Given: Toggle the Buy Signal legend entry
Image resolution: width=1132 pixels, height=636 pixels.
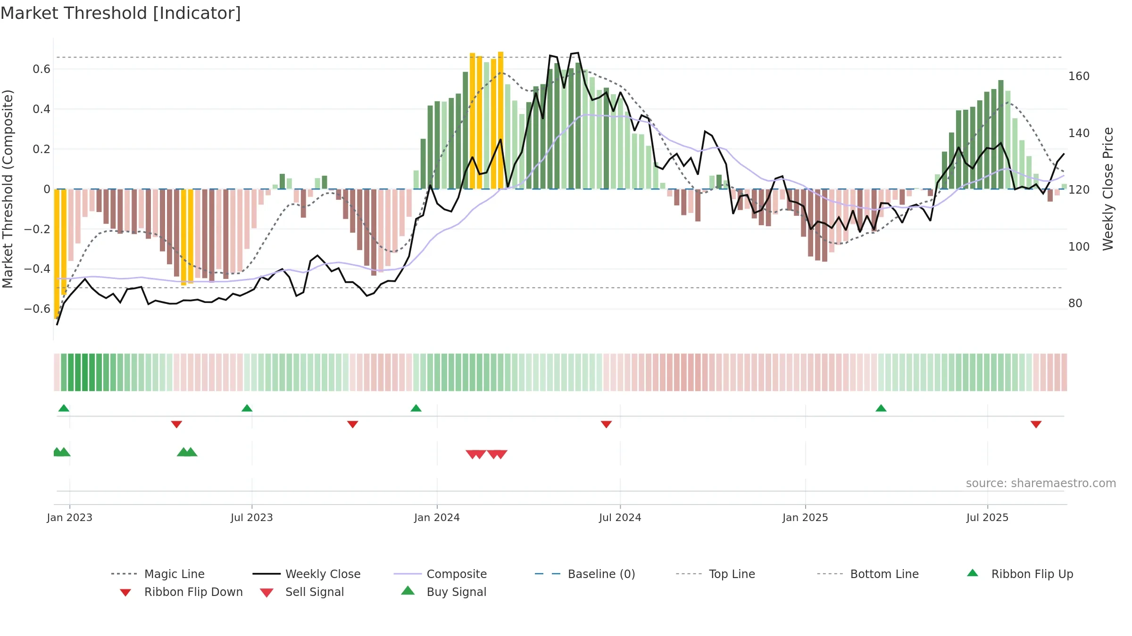Looking at the screenshot, I should [443, 592].
